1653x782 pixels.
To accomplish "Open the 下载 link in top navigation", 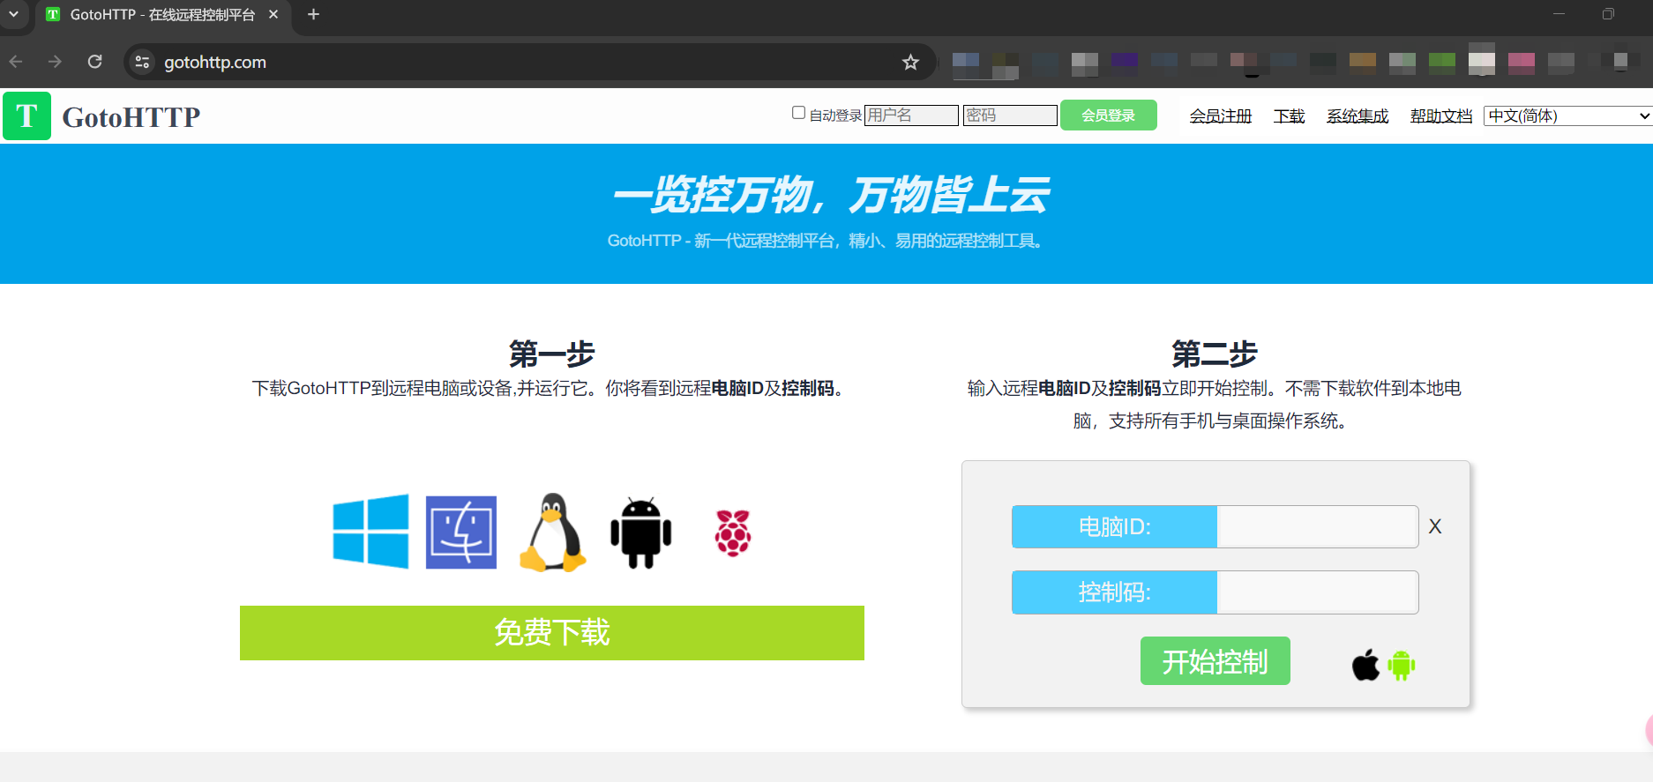I will coord(1289,116).
